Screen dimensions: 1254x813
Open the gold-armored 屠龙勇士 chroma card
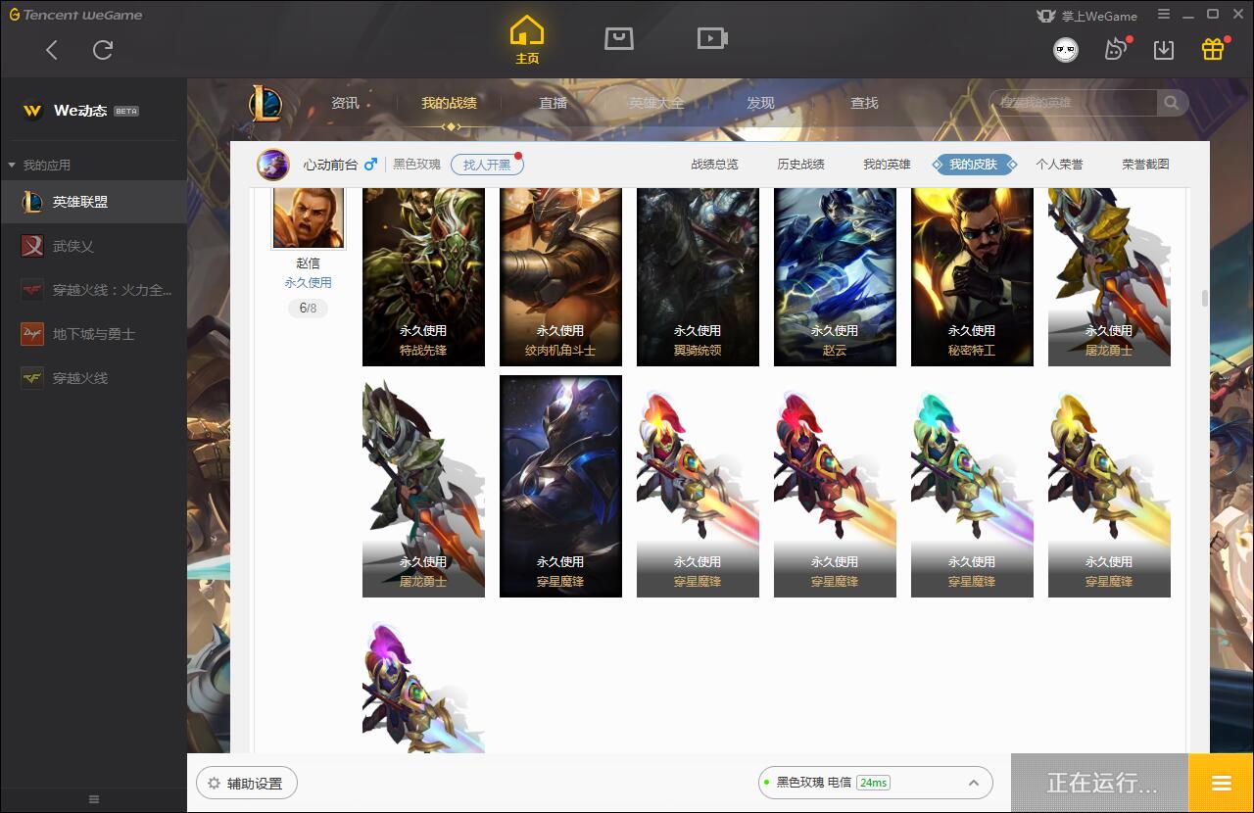pos(1109,277)
